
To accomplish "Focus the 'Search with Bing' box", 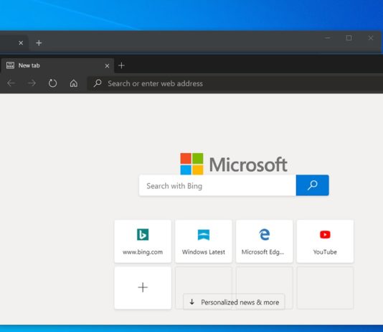I will (x=217, y=185).
